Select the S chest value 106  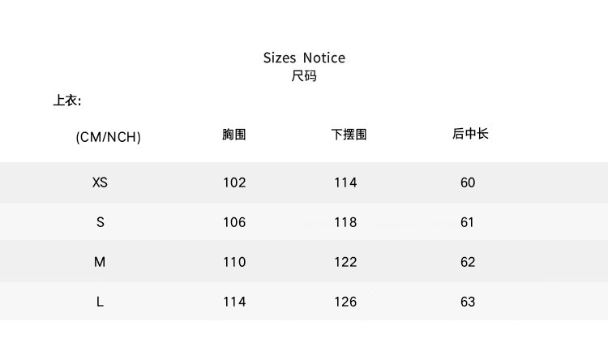234,222
